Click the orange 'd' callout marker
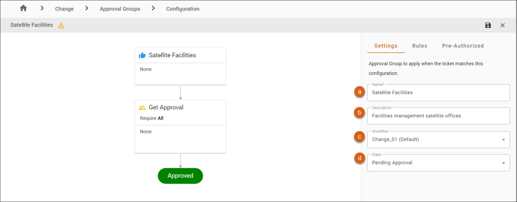This screenshot has height=202, width=517. [359, 159]
